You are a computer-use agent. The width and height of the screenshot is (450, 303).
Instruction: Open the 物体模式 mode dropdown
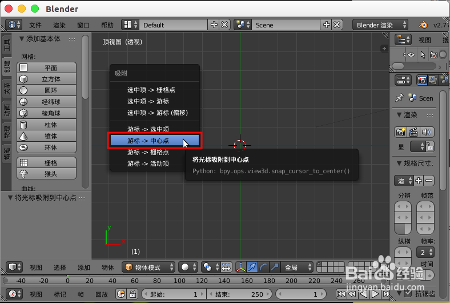[x=148, y=267]
